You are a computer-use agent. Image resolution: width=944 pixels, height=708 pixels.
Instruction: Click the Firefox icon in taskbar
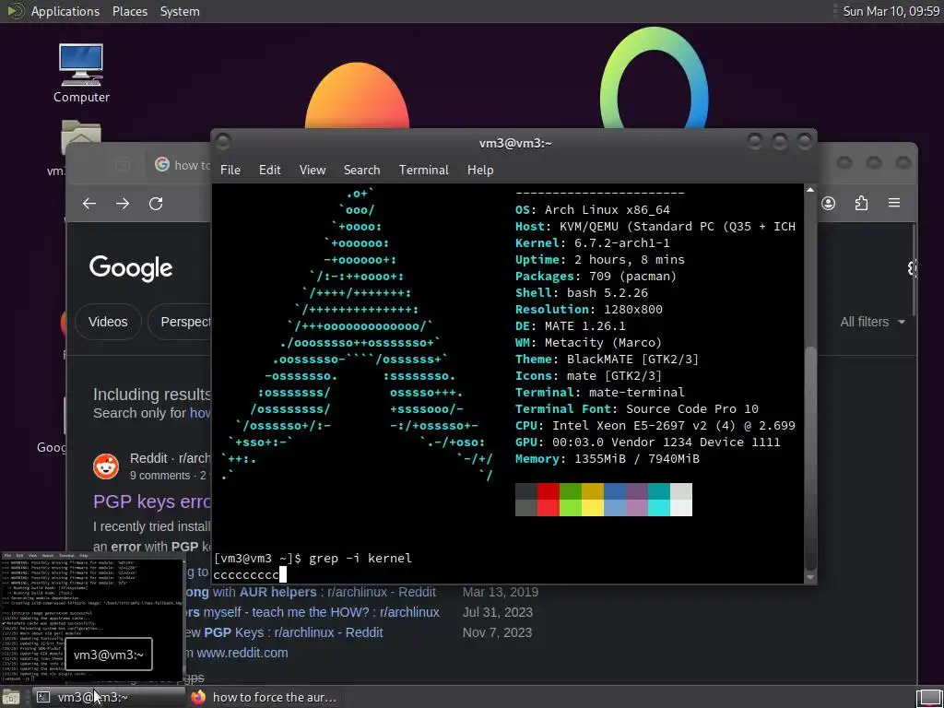click(x=198, y=697)
